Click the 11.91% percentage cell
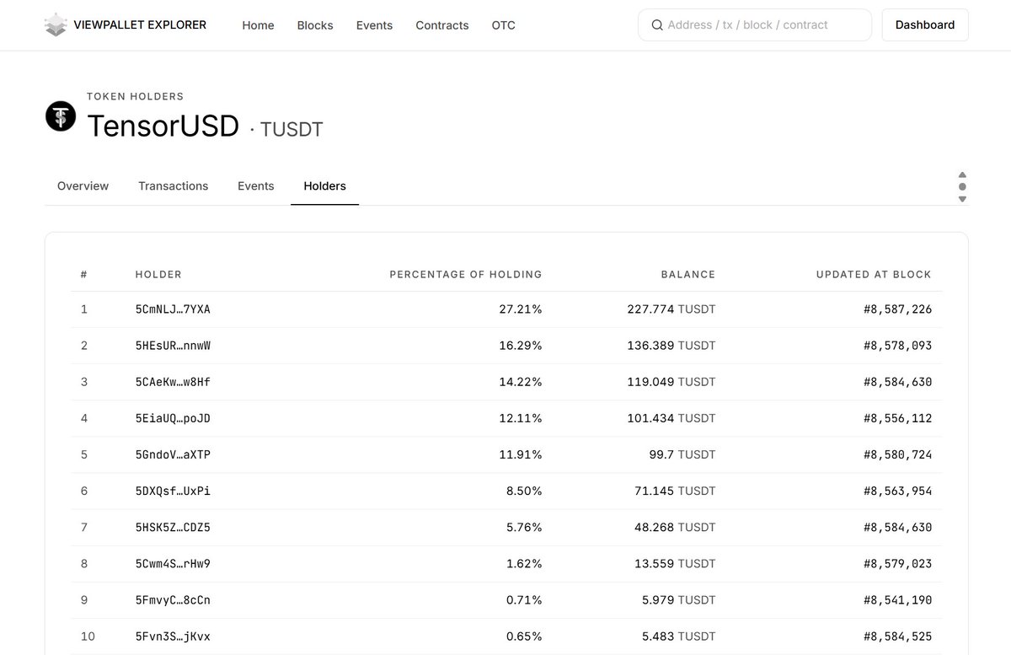Image resolution: width=1011 pixels, height=655 pixels. 521,454
